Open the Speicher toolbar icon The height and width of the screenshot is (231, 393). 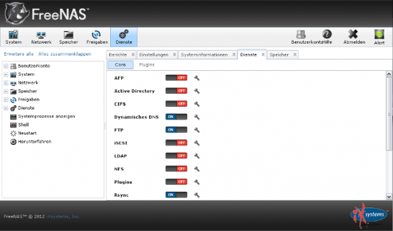click(68, 37)
